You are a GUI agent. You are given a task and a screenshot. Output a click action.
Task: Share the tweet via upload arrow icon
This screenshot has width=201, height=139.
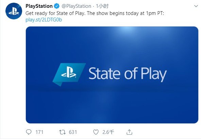click(x=129, y=132)
